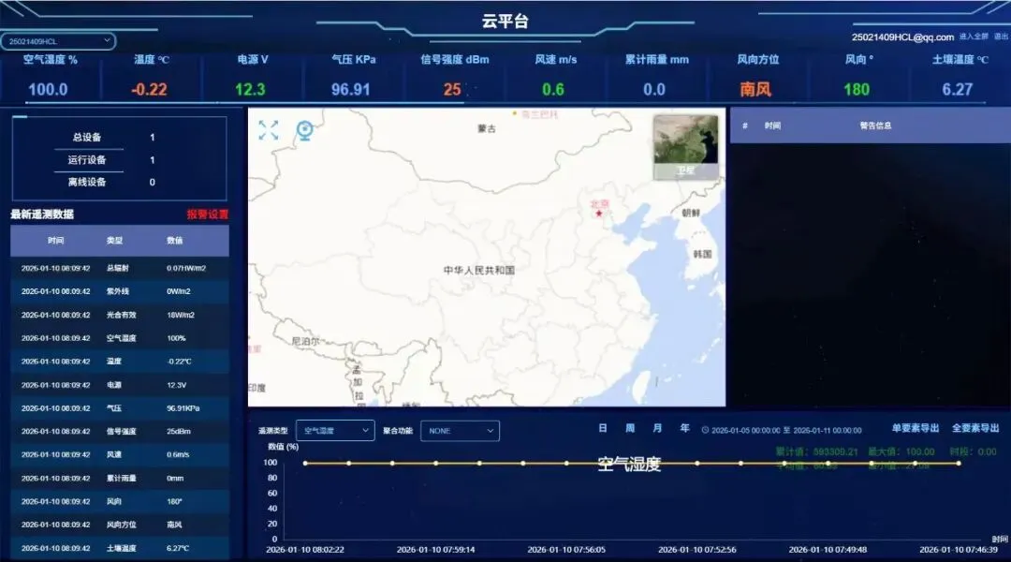Click the # column header in alarm table
The height and width of the screenshot is (562, 1011).
coord(745,126)
